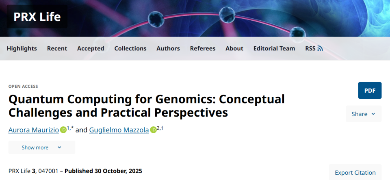Open Guglielmo Mazzola's ORCID icon

(x=153, y=130)
